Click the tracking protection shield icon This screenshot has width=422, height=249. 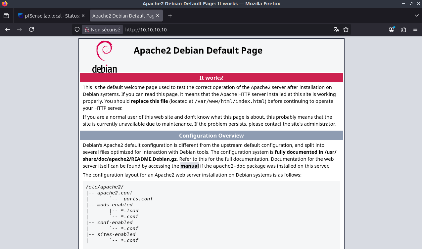tap(77, 29)
